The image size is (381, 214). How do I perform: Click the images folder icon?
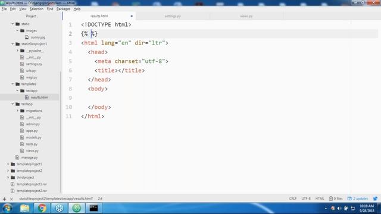pyautogui.click(x=23, y=30)
